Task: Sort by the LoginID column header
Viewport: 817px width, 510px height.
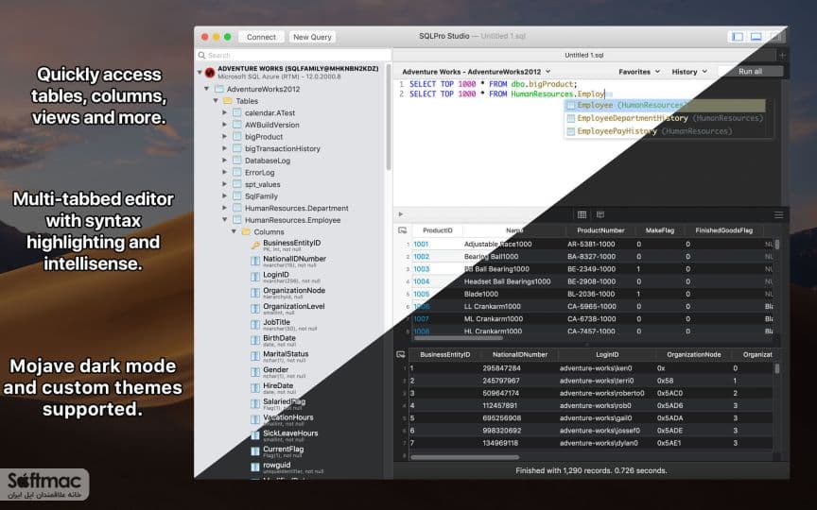Action: [x=607, y=354]
